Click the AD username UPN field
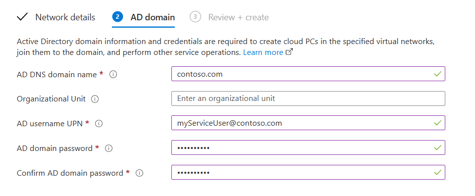Image resolution: width=475 pixels, height=196 pixels. pyautogui.click(x=308, y=123)
